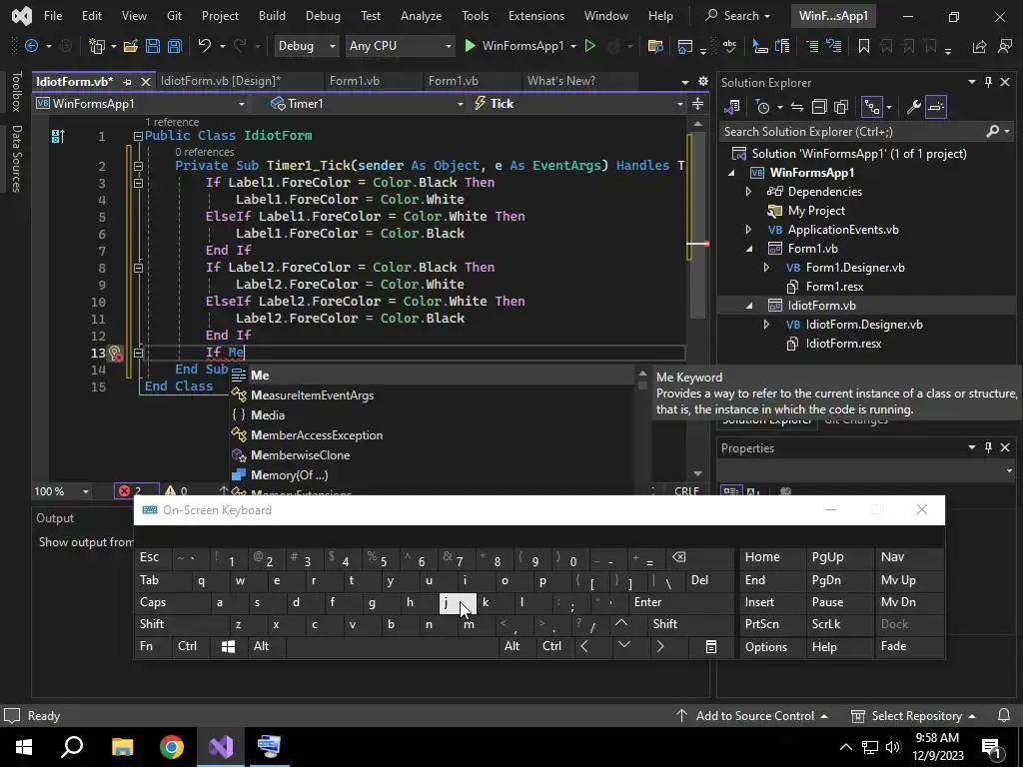Click the Save IdiotForm.vb icon in toolbar
This screenshot has height=767, width=1023.
(153, 46)
